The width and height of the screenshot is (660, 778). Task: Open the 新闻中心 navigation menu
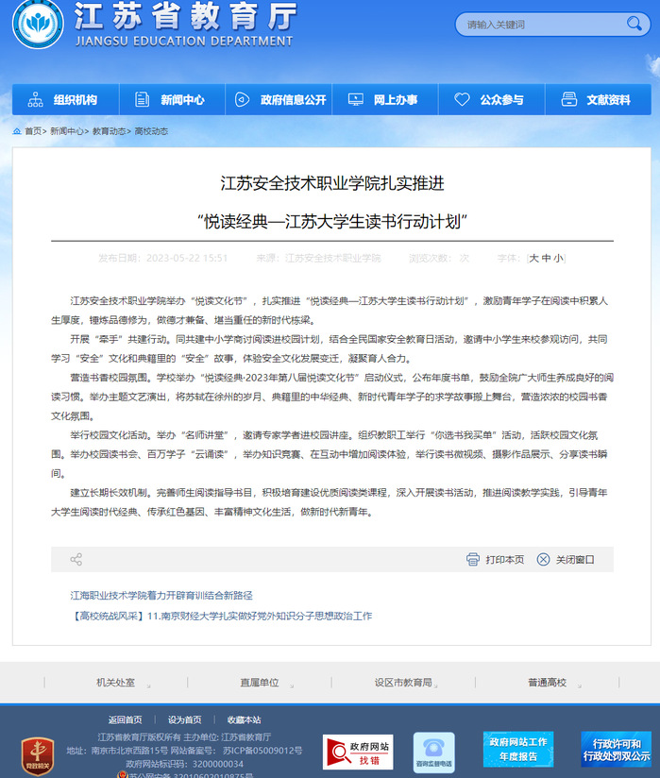(171, 100)
